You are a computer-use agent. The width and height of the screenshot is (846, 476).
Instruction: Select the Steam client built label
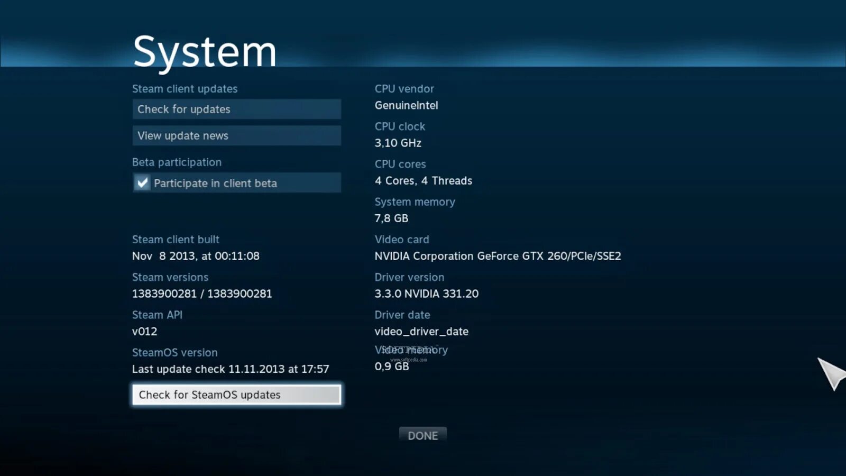[x=176, y=239]
